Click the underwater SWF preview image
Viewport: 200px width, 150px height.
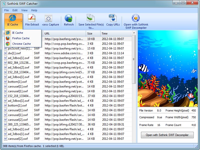point(167,69)
